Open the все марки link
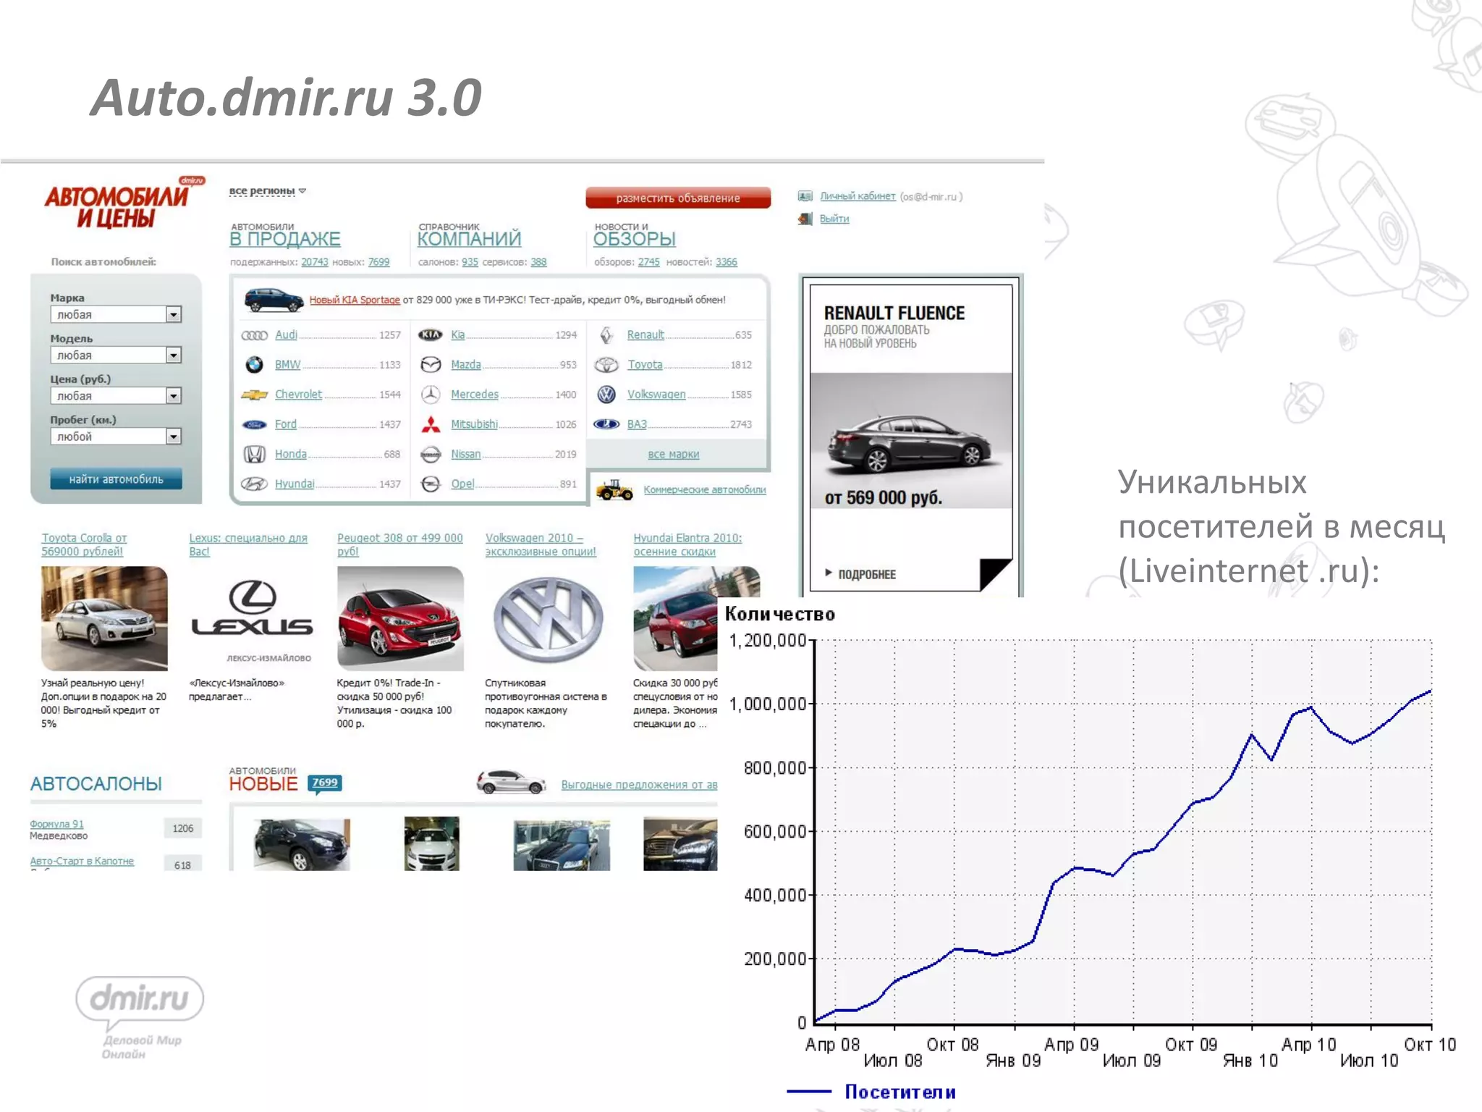This screenshot has width=1482, height=1112. (674, 455)
